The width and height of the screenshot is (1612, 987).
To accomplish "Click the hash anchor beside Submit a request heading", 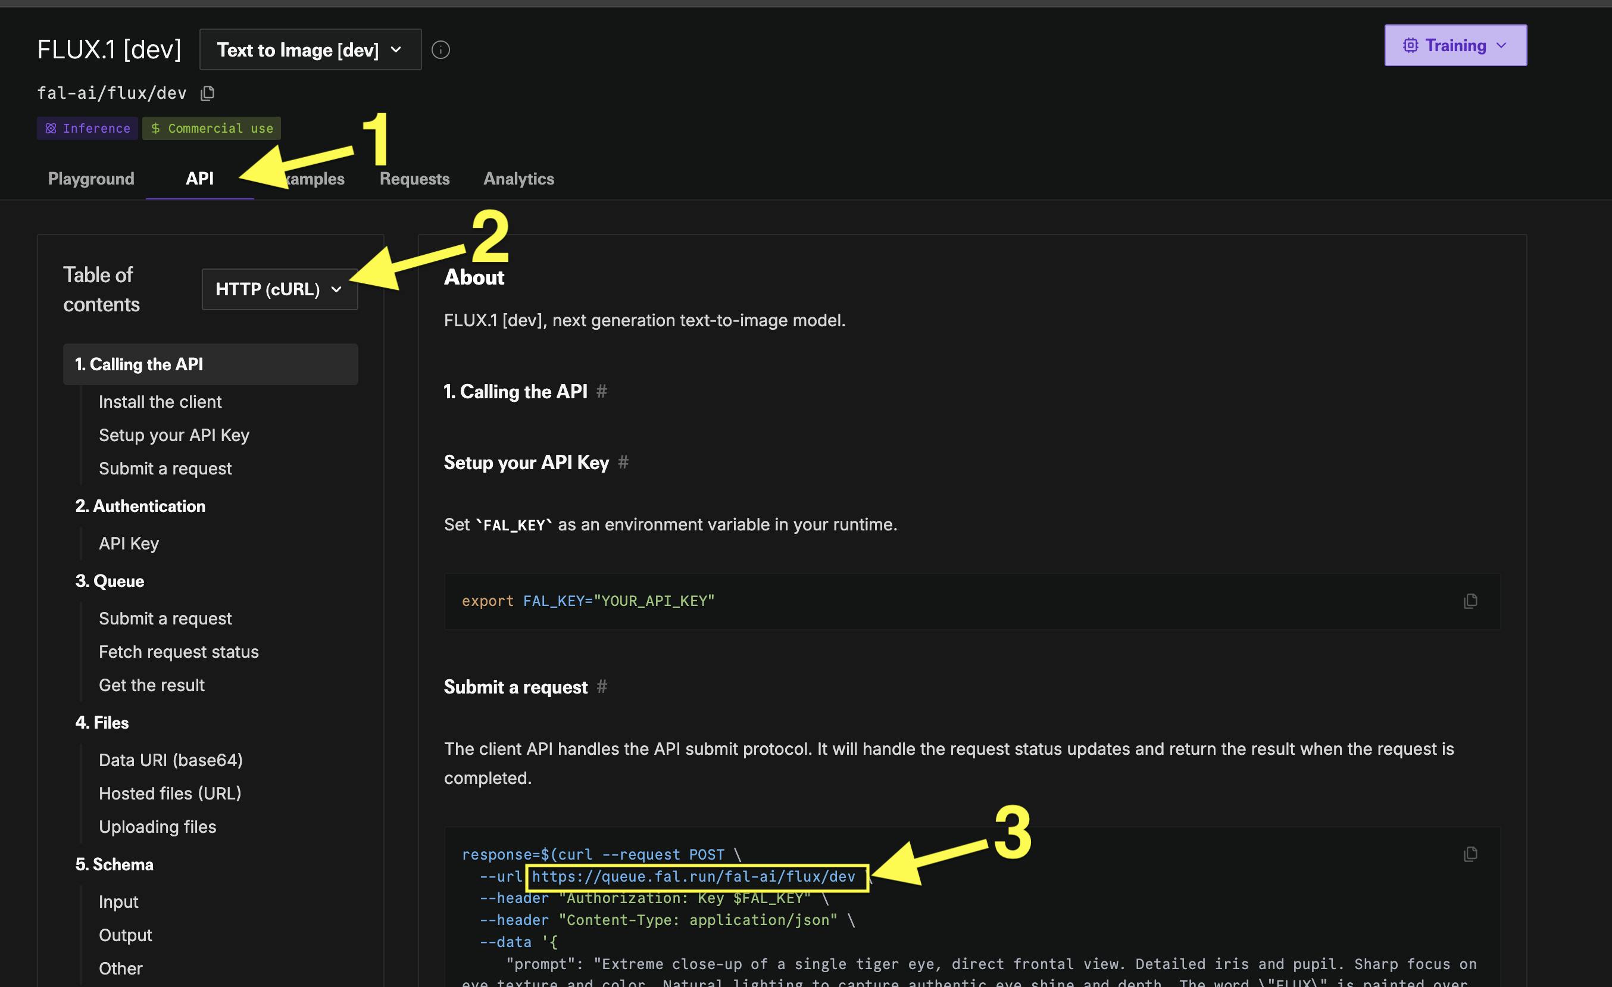I will point(602,687).
